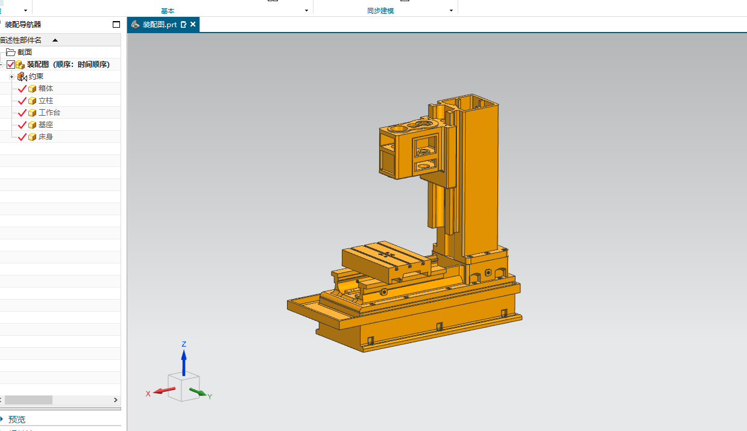Click the navigator horizontal scrollbar thumb

(x=28, y=400)
